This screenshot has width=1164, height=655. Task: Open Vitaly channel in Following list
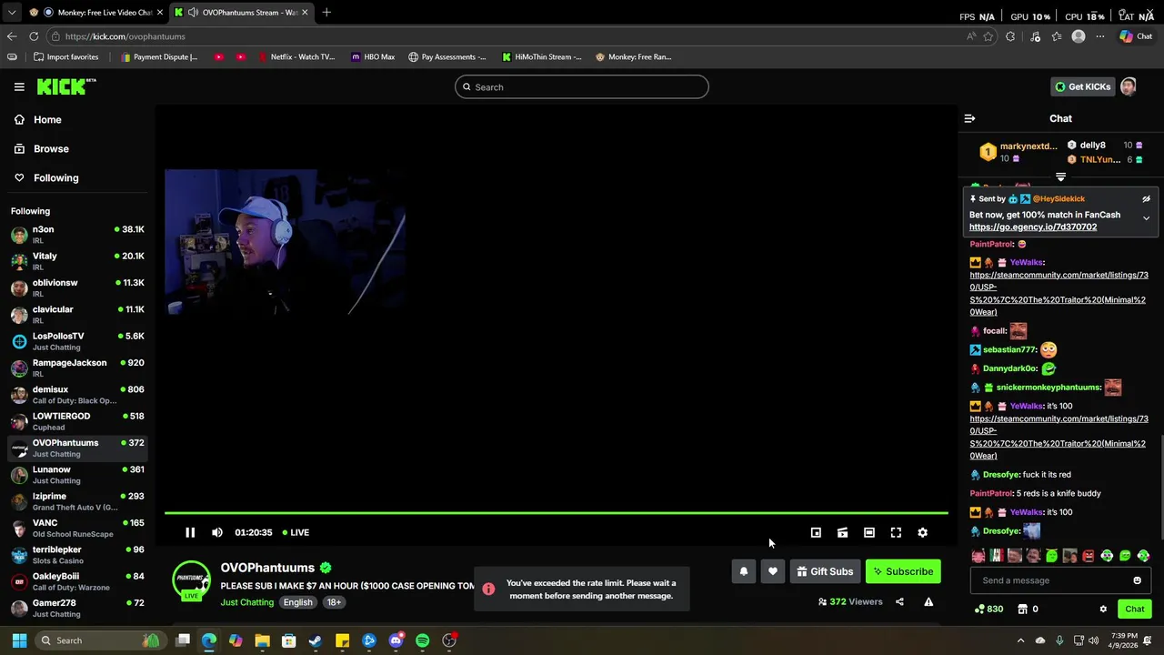click(77, 261)
